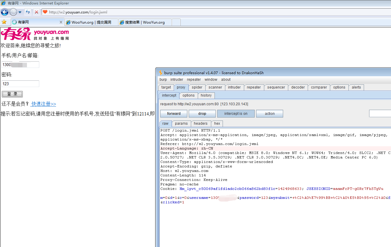Open the about menu in Burp Suite

[226, 80]
